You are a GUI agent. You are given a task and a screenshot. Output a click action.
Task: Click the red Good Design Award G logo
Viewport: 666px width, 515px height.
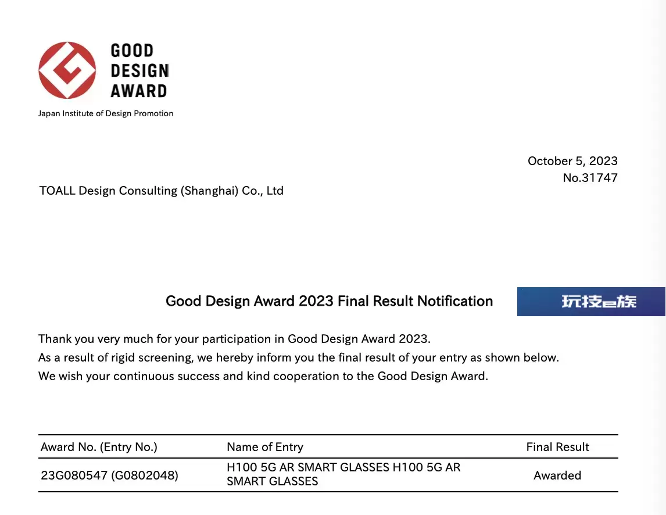point(67,70)
